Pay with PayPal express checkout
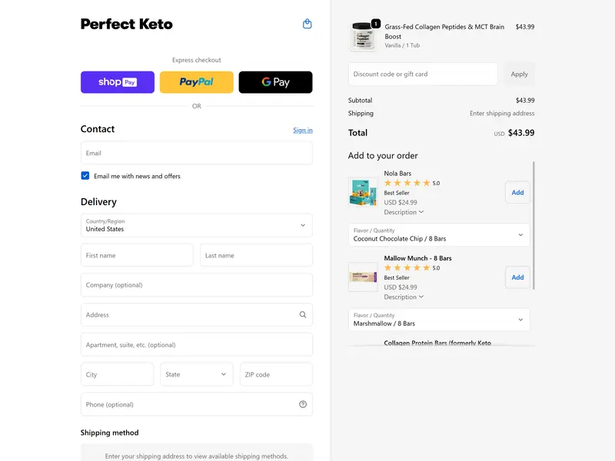The height and width of the screenshot is (461, 615). pyautogui.click(x=196, y=82)
